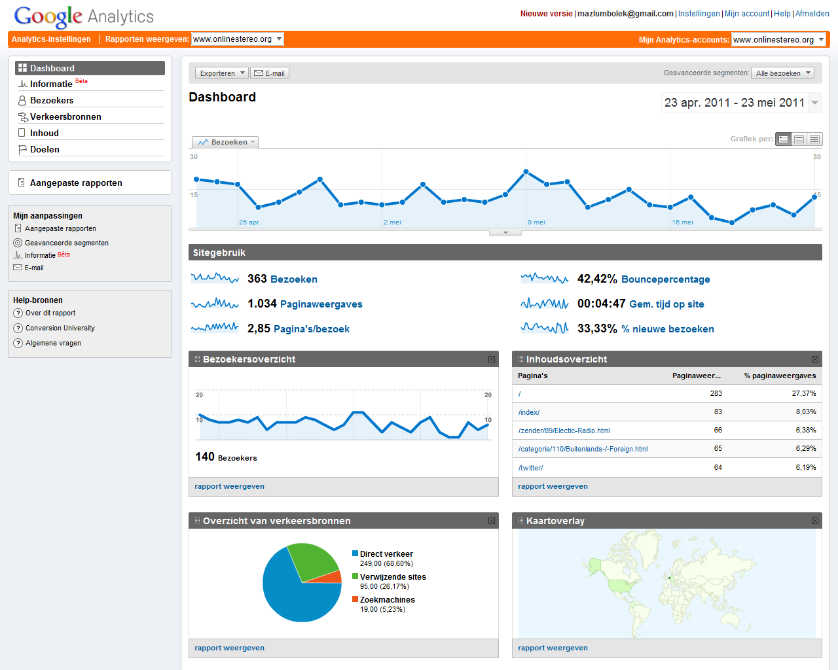Click the question mark icon beside Conversion University

click(18, 328)
